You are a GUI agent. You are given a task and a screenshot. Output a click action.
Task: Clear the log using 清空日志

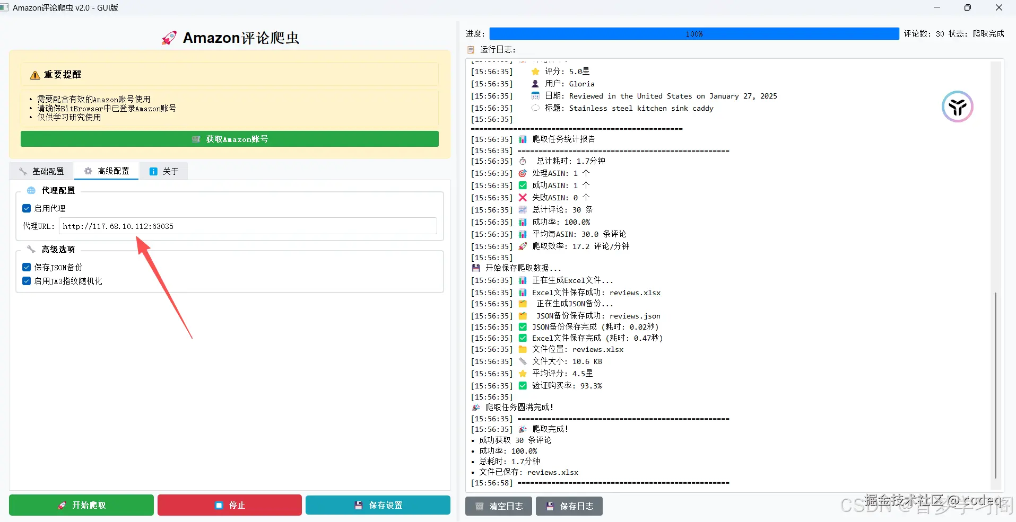pos(499,506)
